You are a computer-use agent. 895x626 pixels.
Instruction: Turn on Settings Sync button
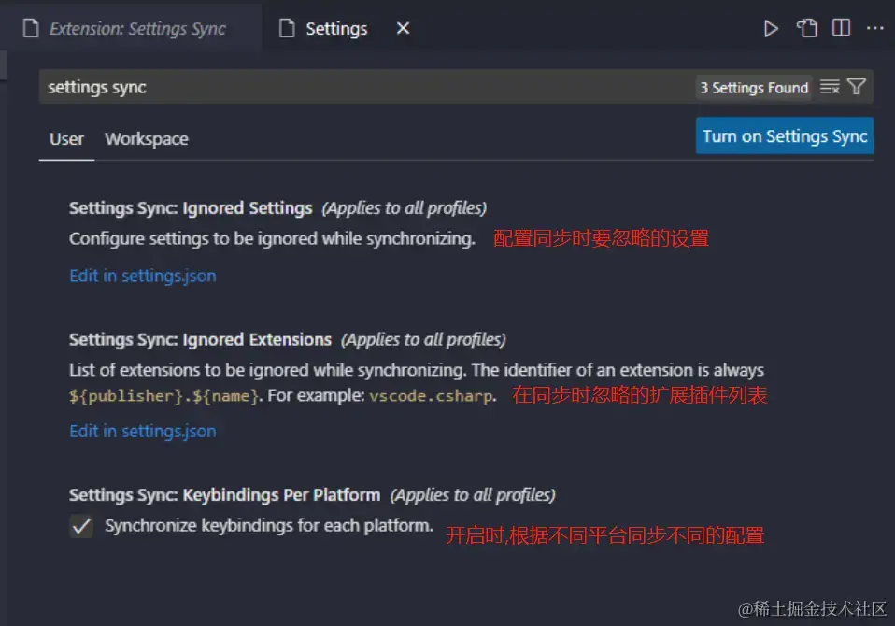click(x=784, y=135)
